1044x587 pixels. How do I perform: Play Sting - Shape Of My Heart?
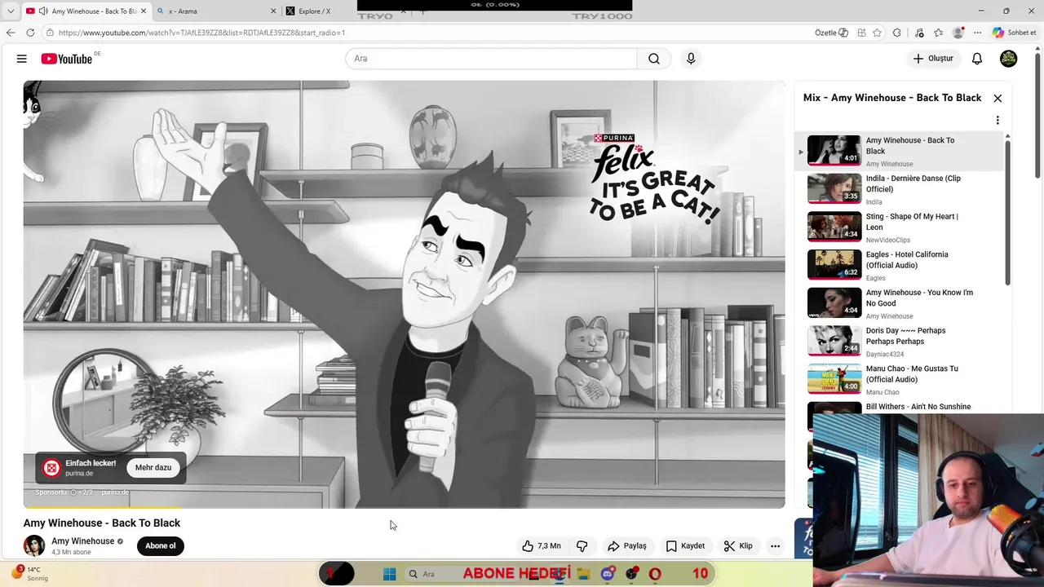coord(900,227)
